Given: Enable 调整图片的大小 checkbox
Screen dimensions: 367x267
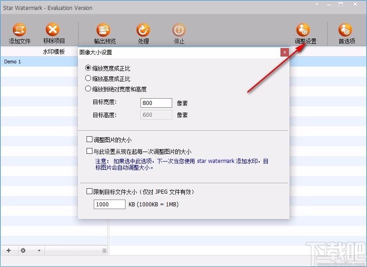Looking at the screenshot, I should tap(89, 139).
